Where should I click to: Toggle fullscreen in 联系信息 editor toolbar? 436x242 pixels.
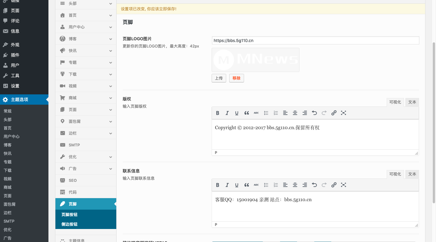(343, 185)
